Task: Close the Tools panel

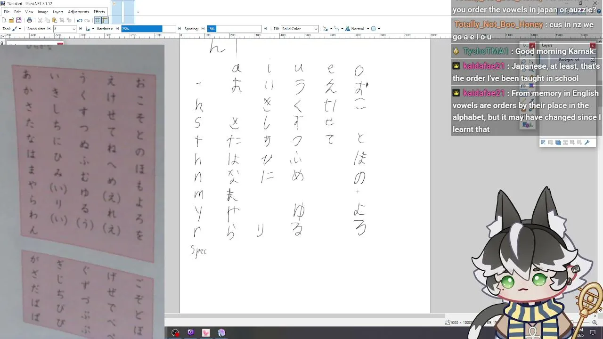Action: (x=531, y=46)
